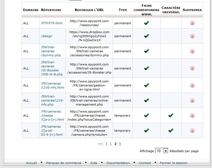Screen dimensions: 212x168
Task: Click Fermer la session to log out
Action: [x=174, y=163]
